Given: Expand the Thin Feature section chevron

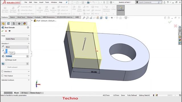Looking at the screenshot, I should pyautogui.click(x=29, y=76).
